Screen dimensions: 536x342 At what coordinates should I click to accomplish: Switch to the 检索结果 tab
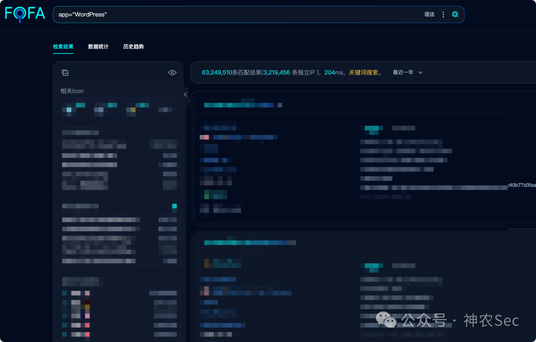coord(63,47)
